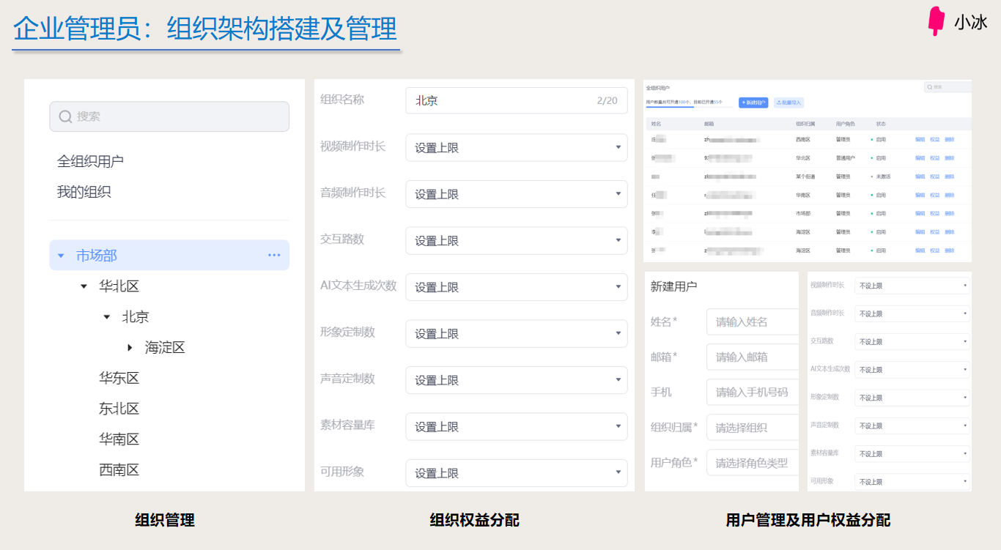The width and height of the screenshot is (1001, 550).
Task: Open the 素材容量库 设置上限 dropdown
Action: pyautogui.click(x=517, y=427)
